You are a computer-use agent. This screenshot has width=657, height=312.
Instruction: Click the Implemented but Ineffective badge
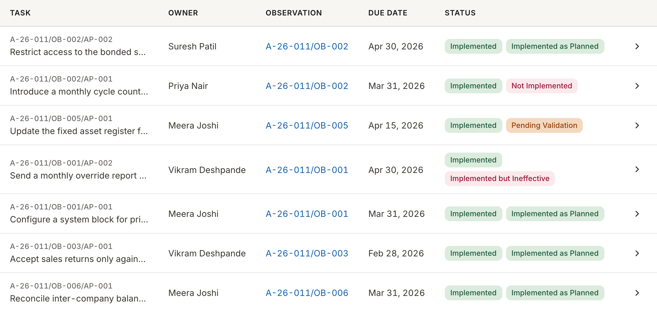pos(500,179)
